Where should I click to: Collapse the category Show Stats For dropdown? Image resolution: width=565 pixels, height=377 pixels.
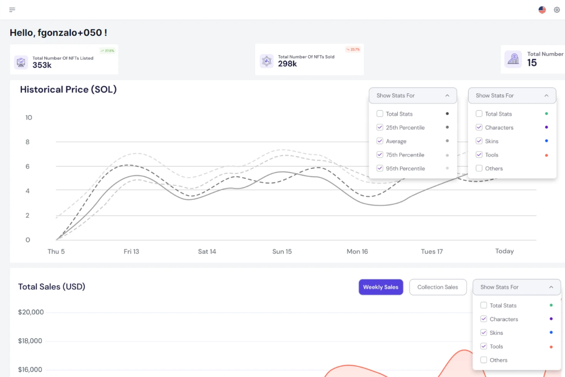512,95
